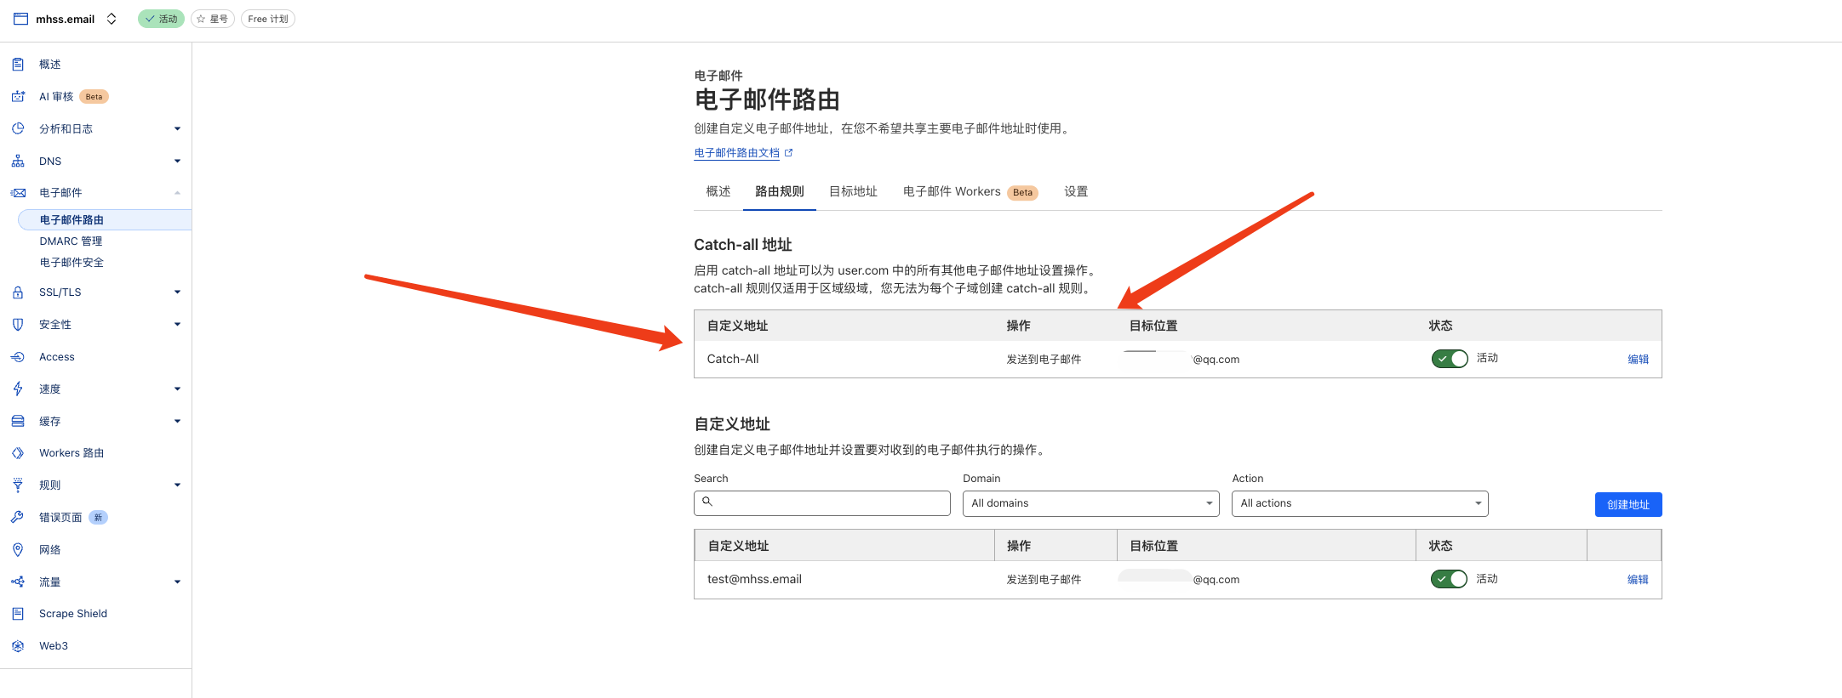The height and width of the screenshot is (698, 1842).
Task: Click the Free 计划 badge
Action: point(268,19)
